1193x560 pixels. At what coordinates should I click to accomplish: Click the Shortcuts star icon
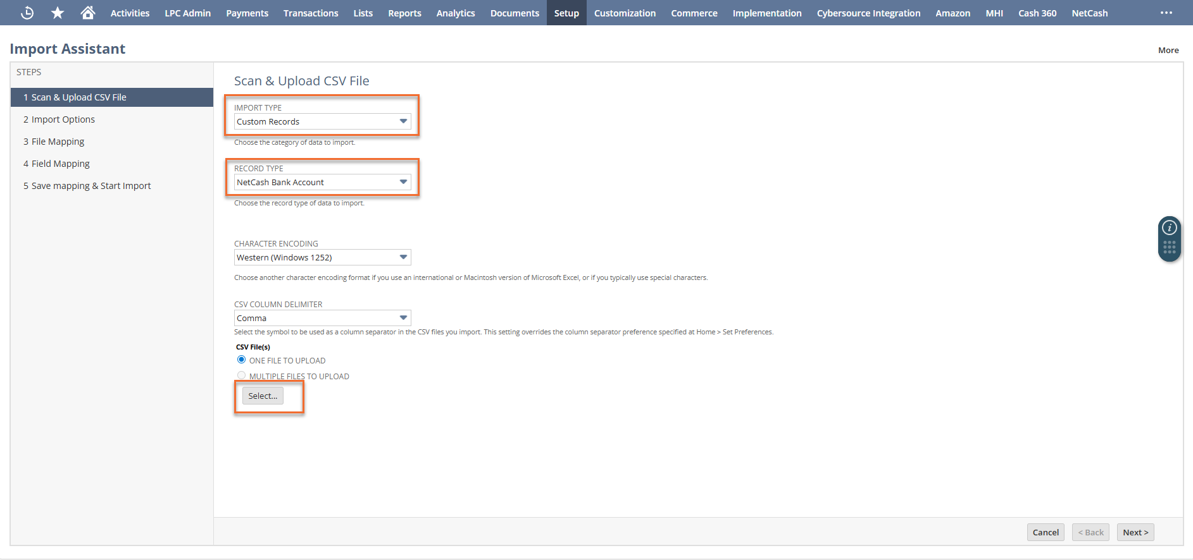click(58, 13)
